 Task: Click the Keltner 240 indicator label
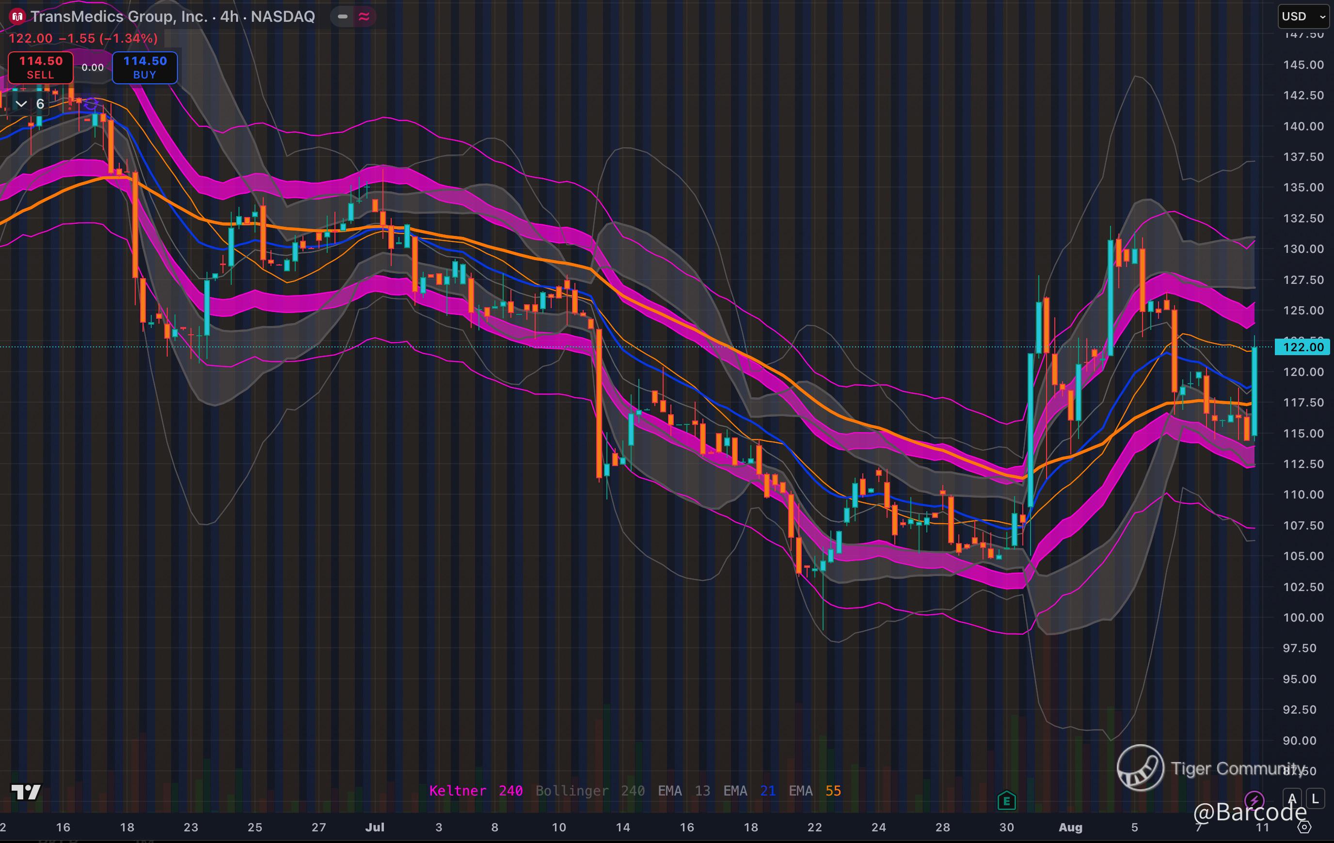pos(476,790)
